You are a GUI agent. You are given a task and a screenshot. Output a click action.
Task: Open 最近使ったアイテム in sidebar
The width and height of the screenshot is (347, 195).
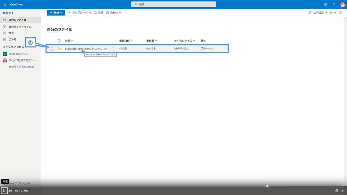tap(20, 27)
